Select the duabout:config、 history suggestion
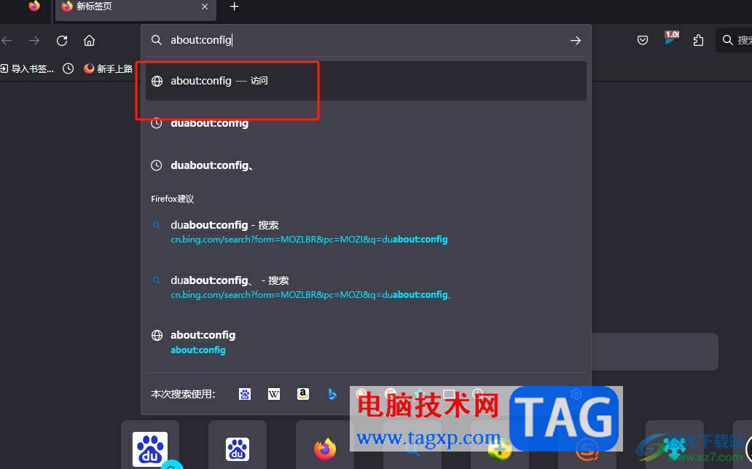Screen dimensions: 752x469 (x=366, y=165)
